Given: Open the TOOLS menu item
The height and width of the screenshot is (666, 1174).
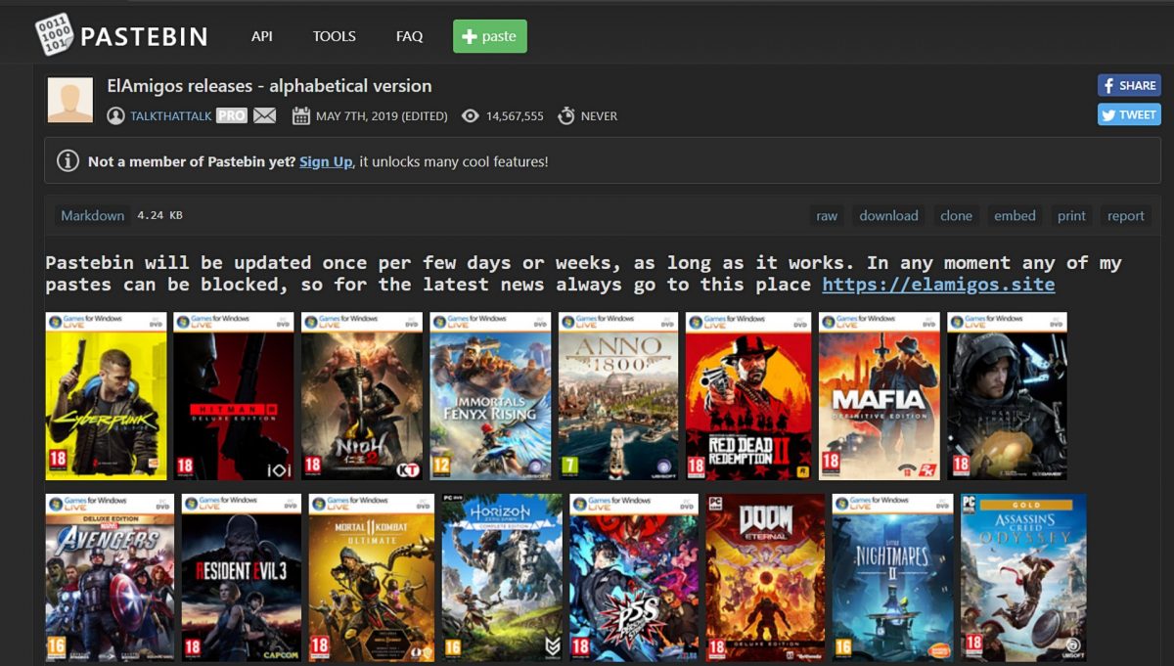Looking at the screenshot, I should pyautogui.click(x=334, y=36).
